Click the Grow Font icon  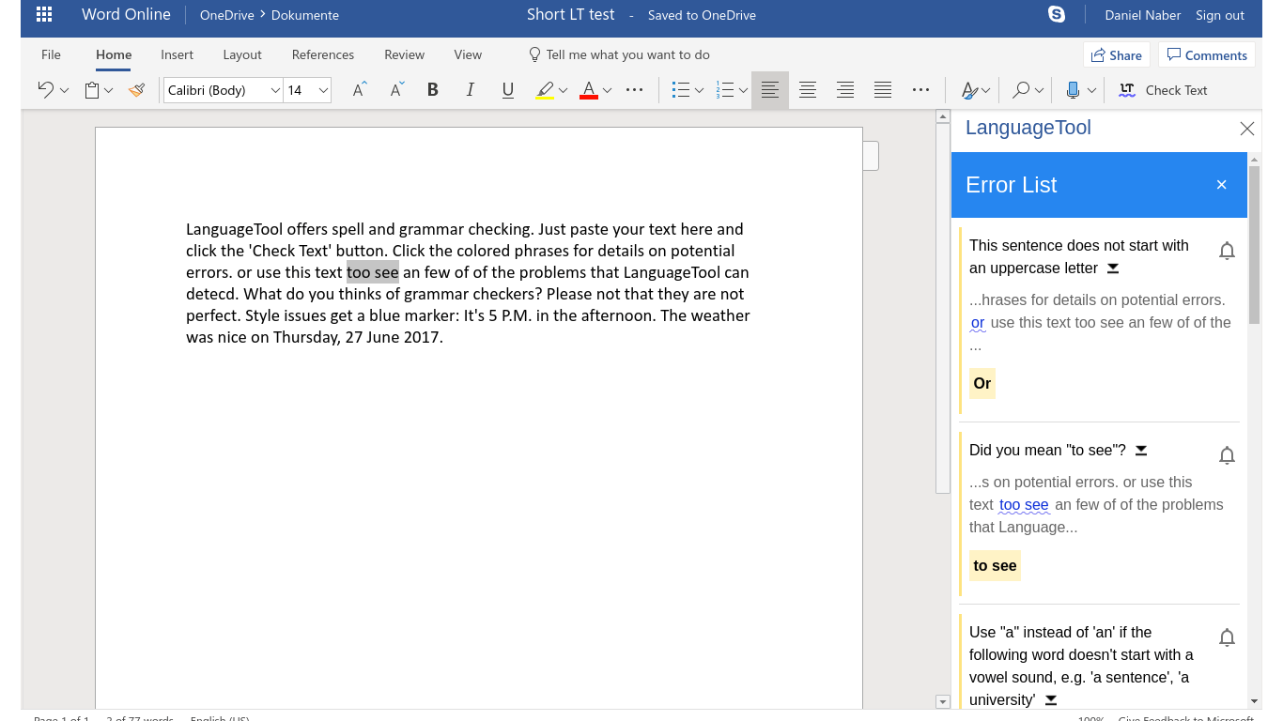(359, 90)
